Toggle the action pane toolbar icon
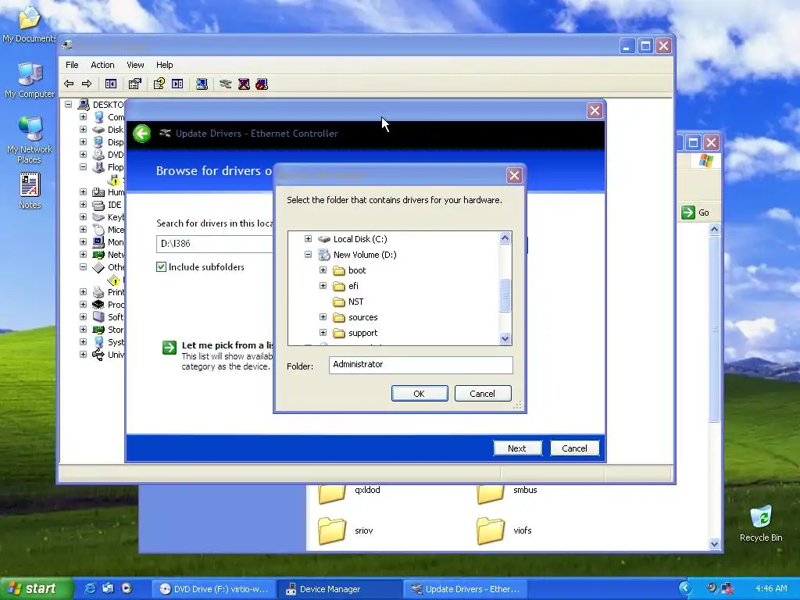 (177, 84)
